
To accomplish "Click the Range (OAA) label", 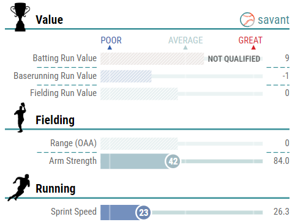I will pyautogui.click(x=73, y=143).
